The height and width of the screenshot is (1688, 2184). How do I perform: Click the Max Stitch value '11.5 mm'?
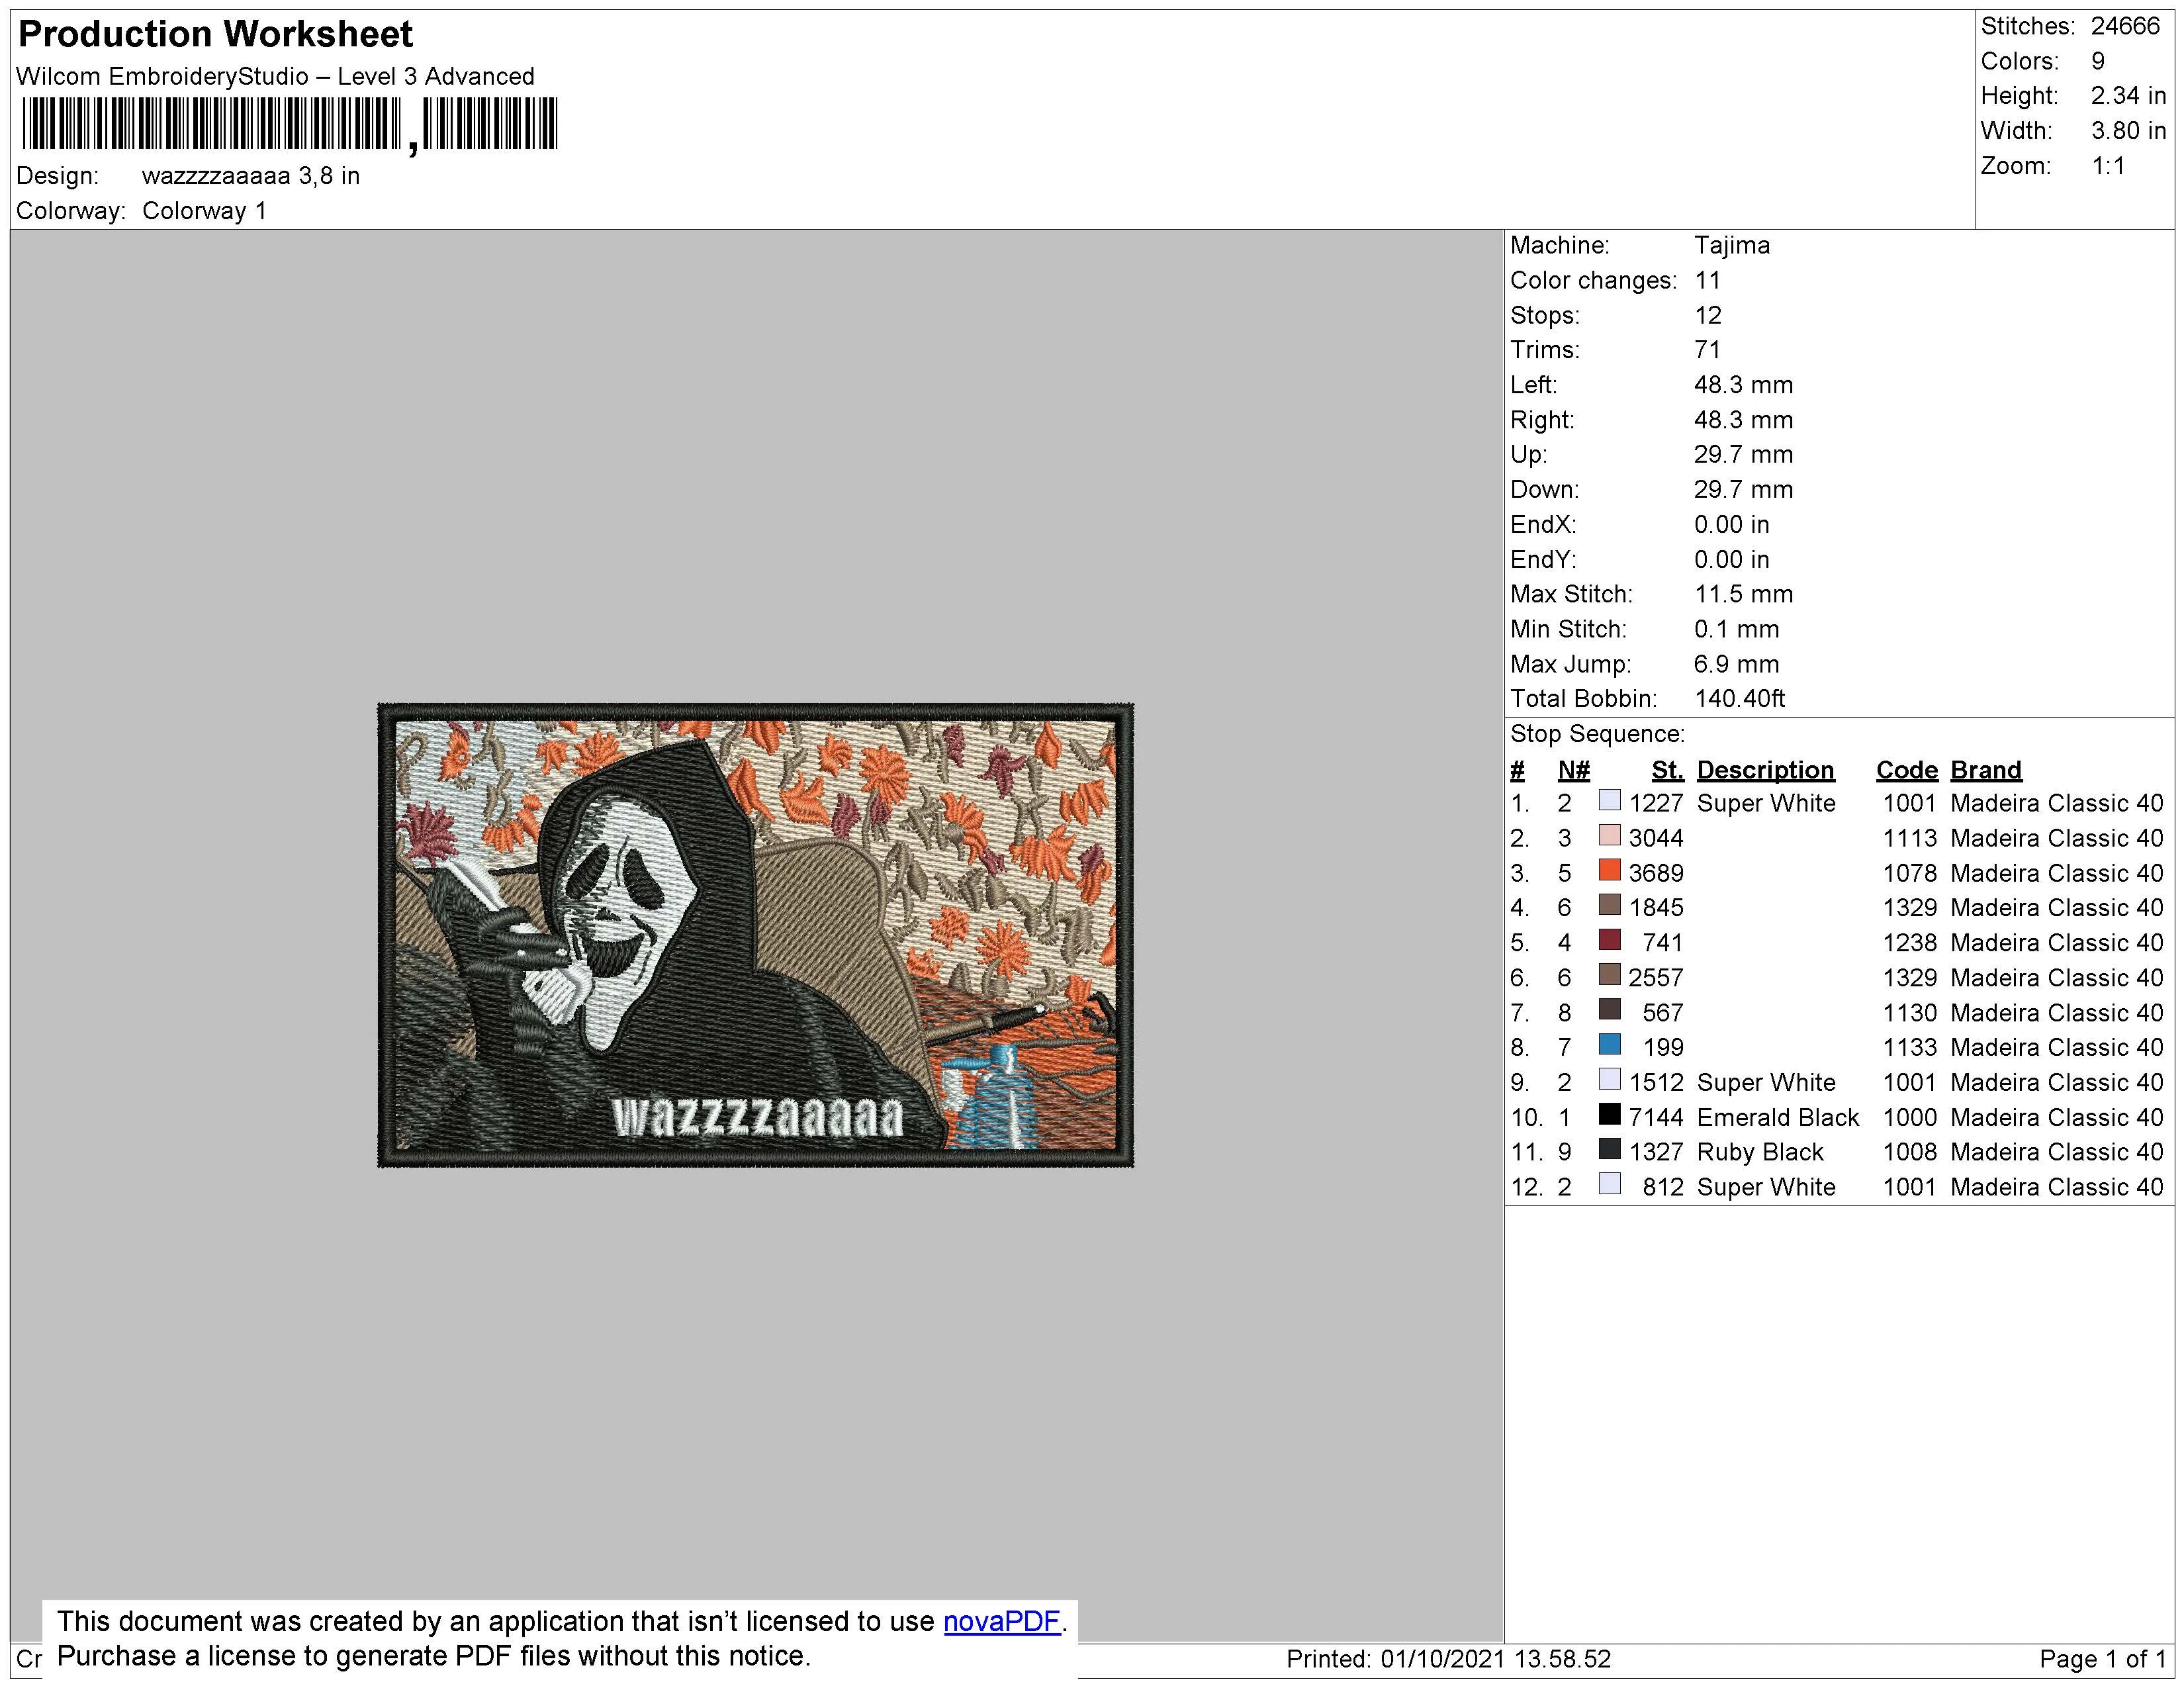click(1743, 594)
